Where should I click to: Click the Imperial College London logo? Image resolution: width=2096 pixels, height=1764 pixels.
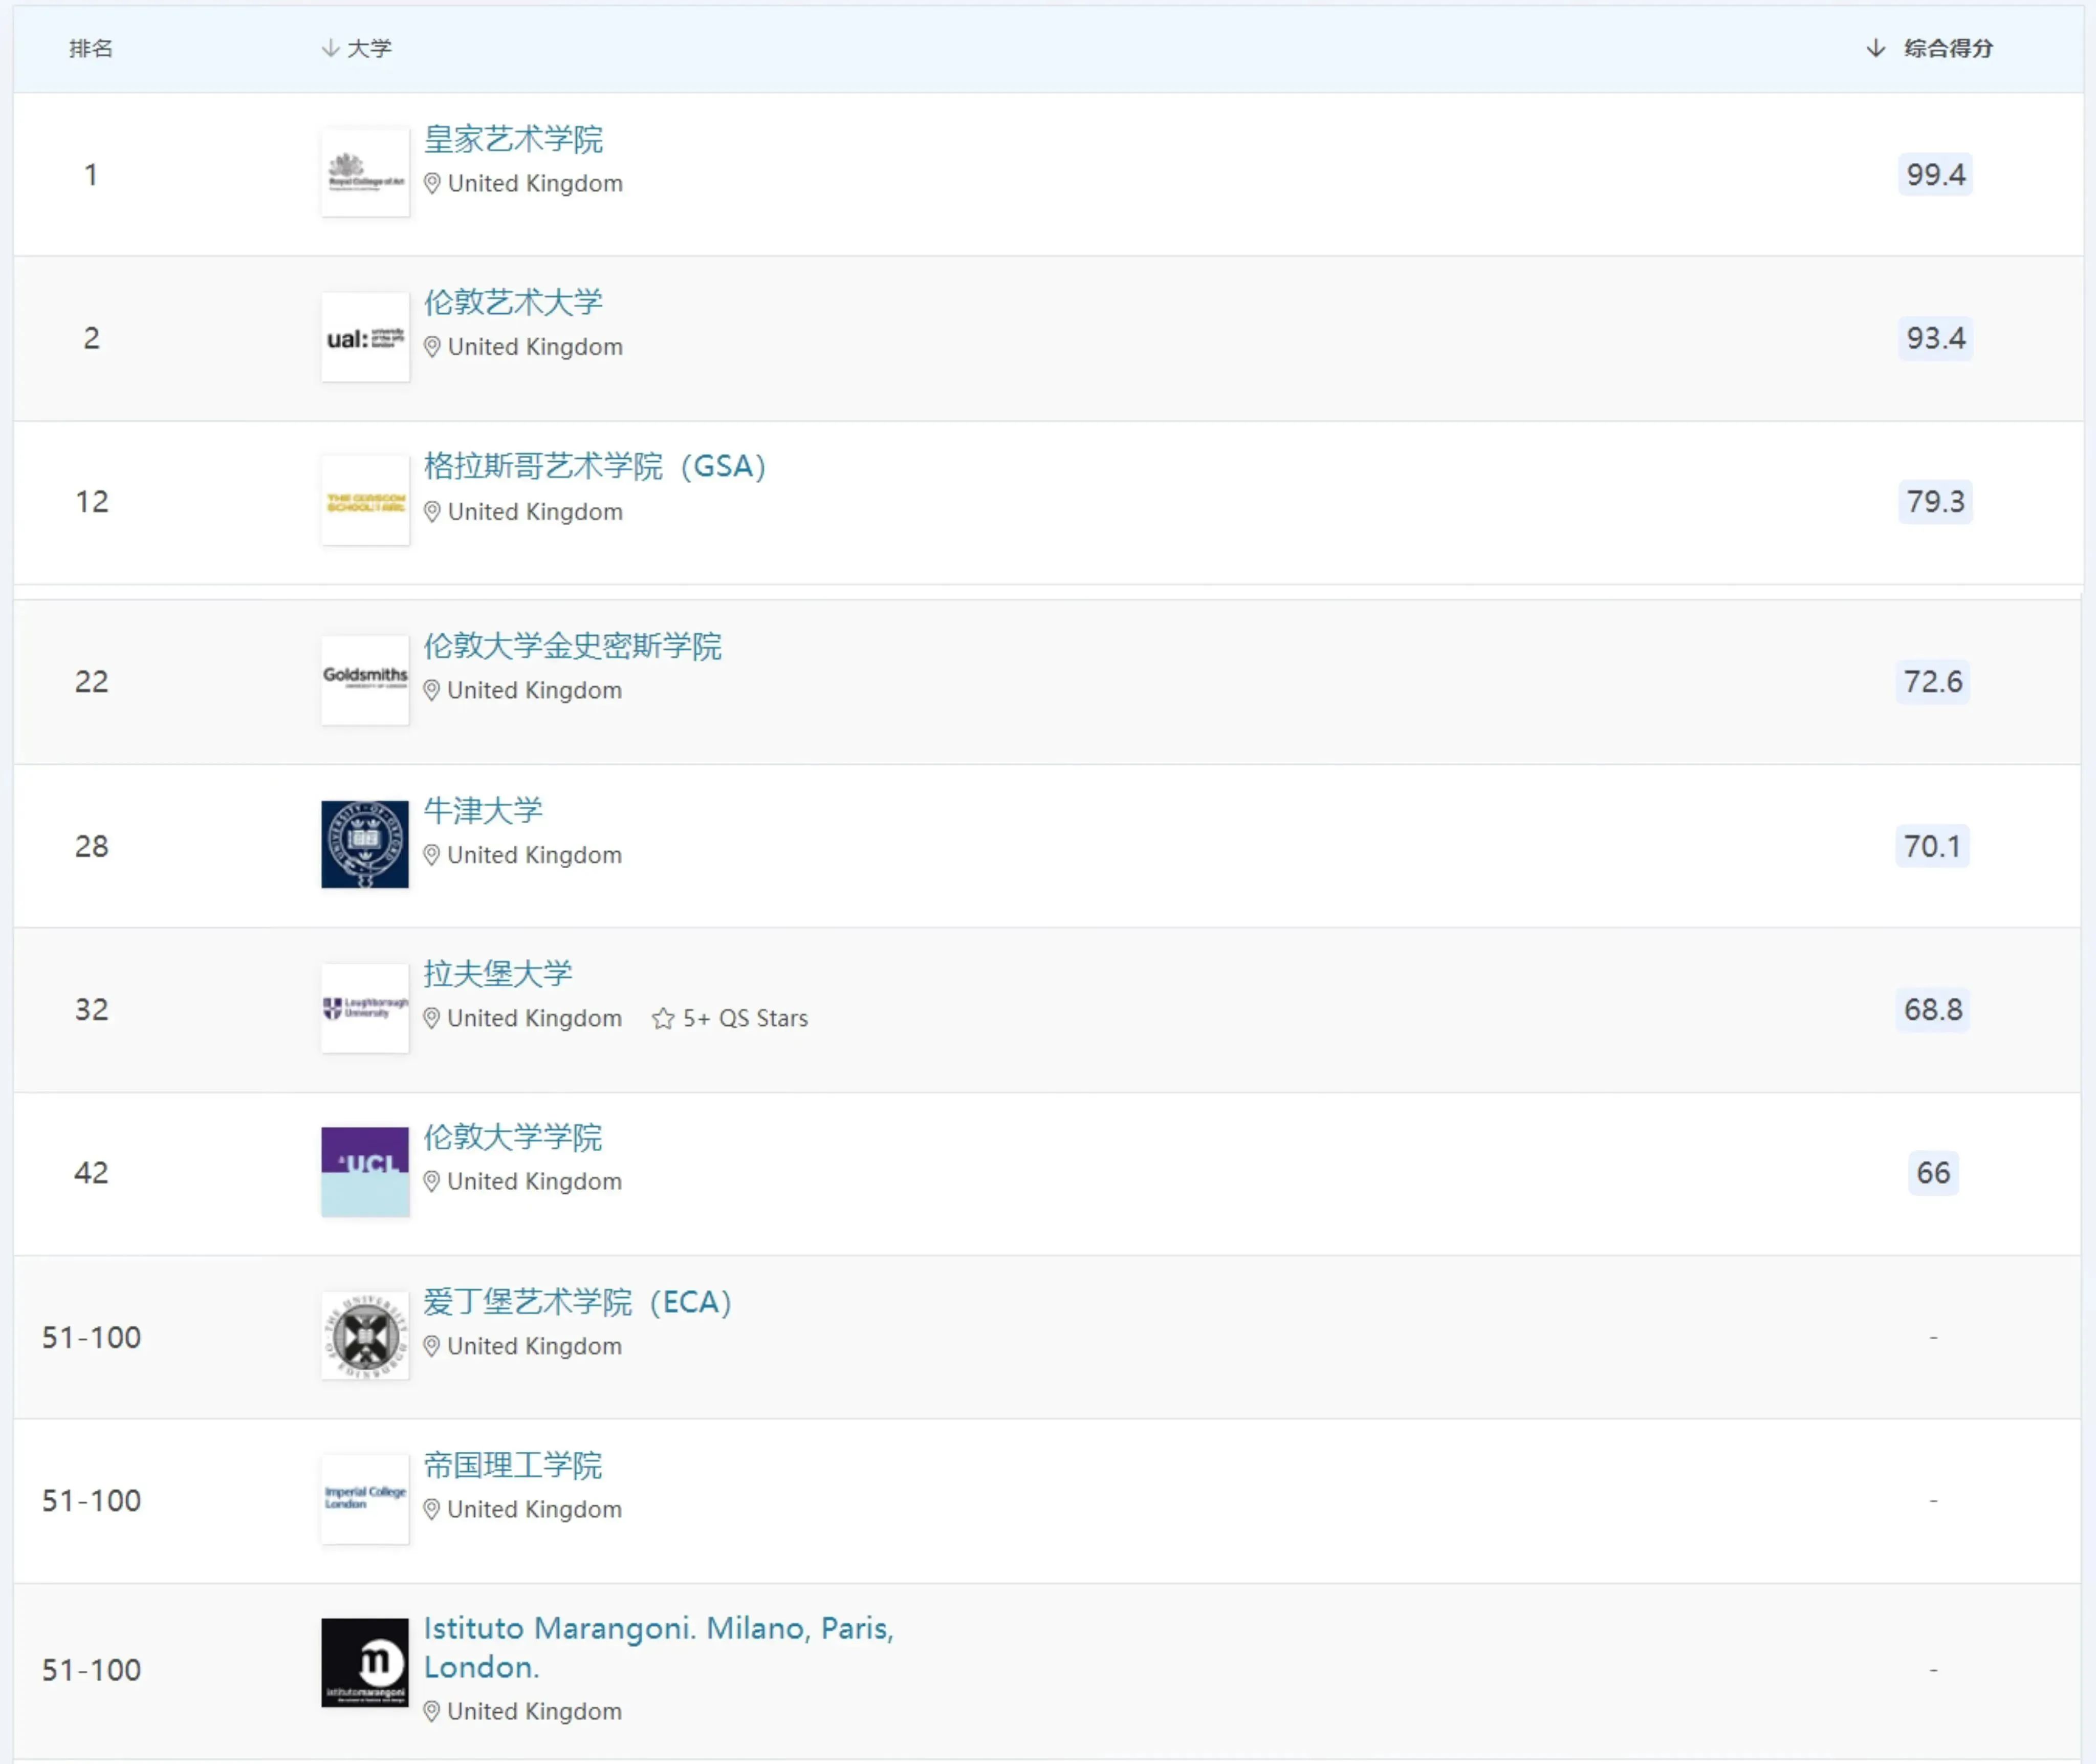pos(365,1499)
